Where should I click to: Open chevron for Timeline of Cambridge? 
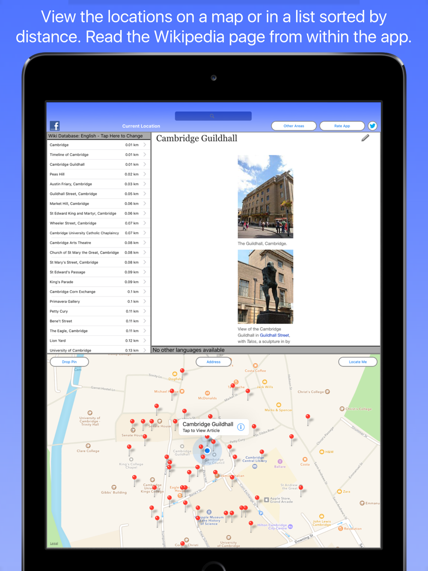click(145, 155)
